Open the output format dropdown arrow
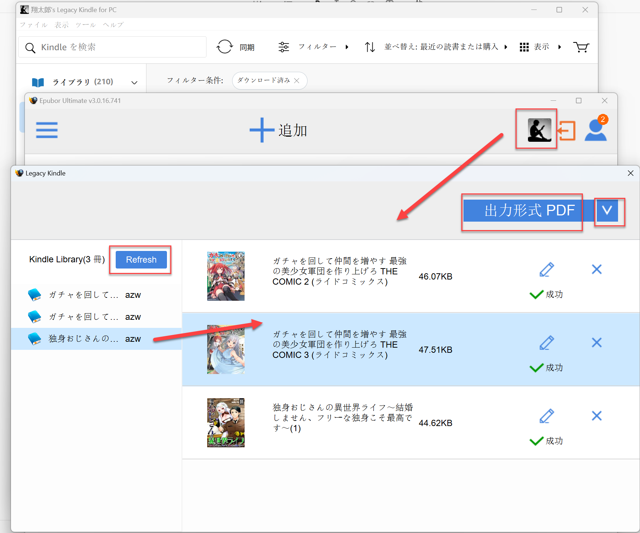 coord(607,210)
